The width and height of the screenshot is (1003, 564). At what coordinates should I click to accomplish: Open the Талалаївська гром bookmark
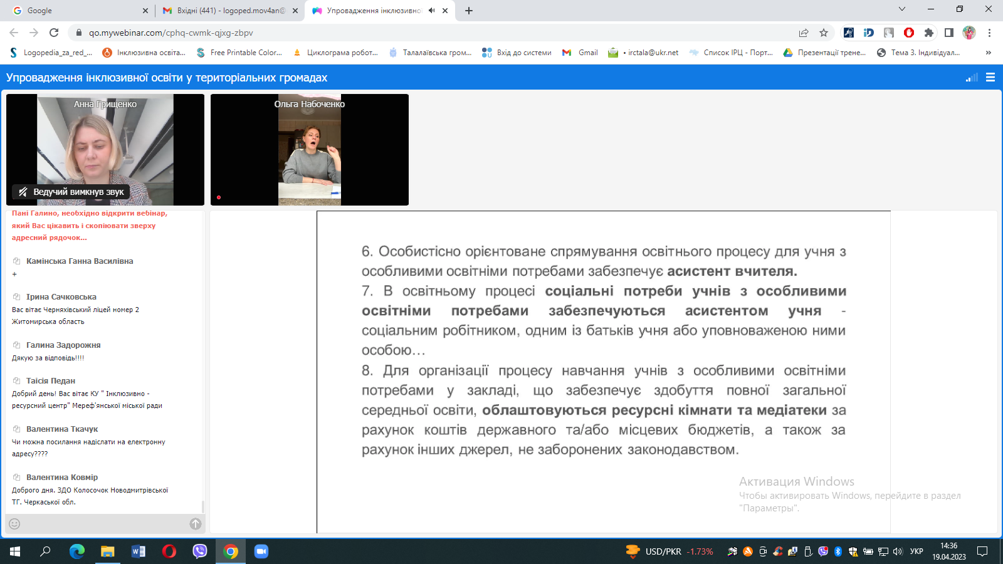coord(430,53)
